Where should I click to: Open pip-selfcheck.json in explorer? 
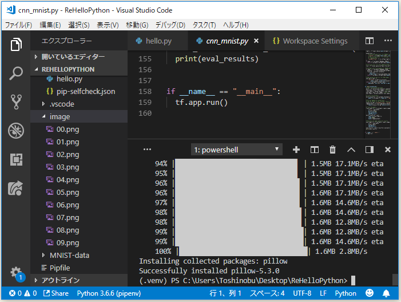tap(79, 92)
